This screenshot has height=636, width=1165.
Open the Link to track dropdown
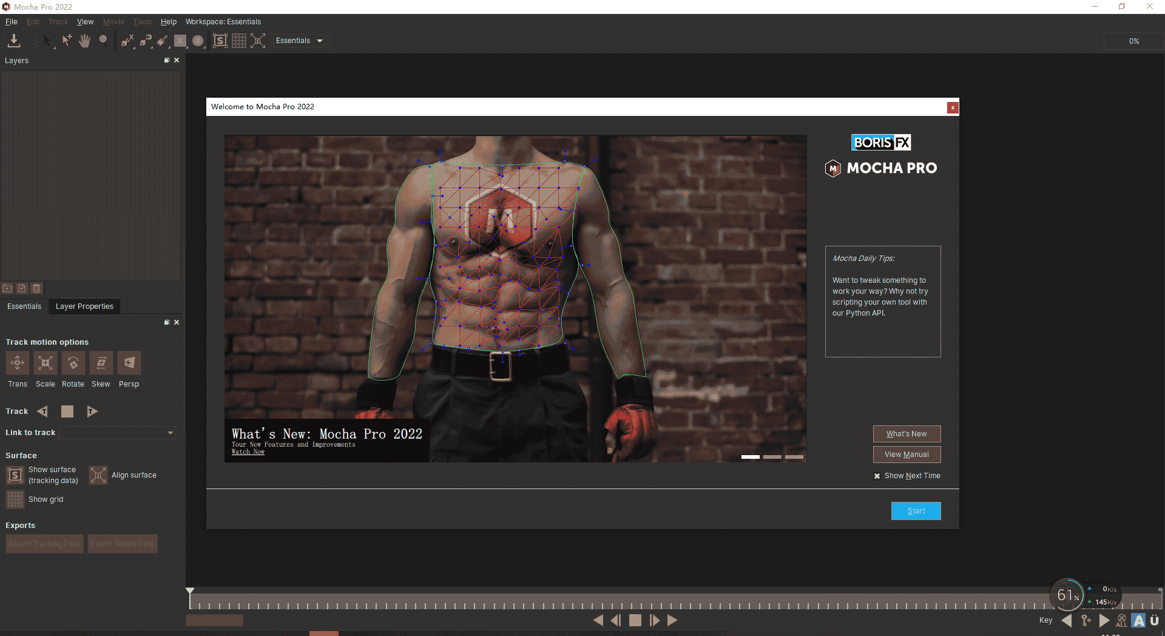(x=117, y=433)
